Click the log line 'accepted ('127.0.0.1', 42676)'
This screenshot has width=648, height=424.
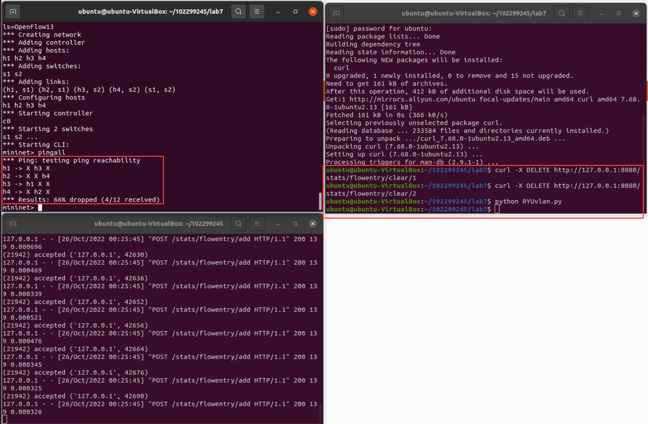coord(75,373)
